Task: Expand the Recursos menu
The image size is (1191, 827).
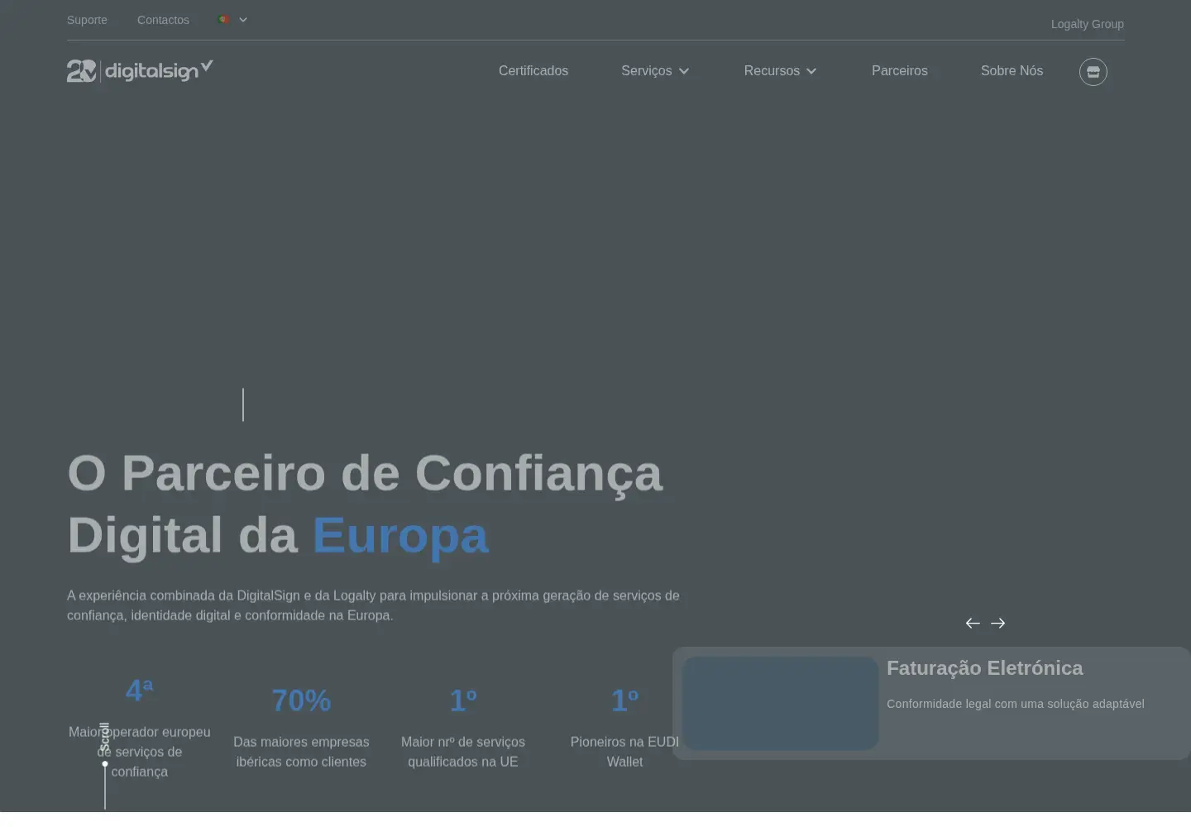Action: click(x=780, y=71)
